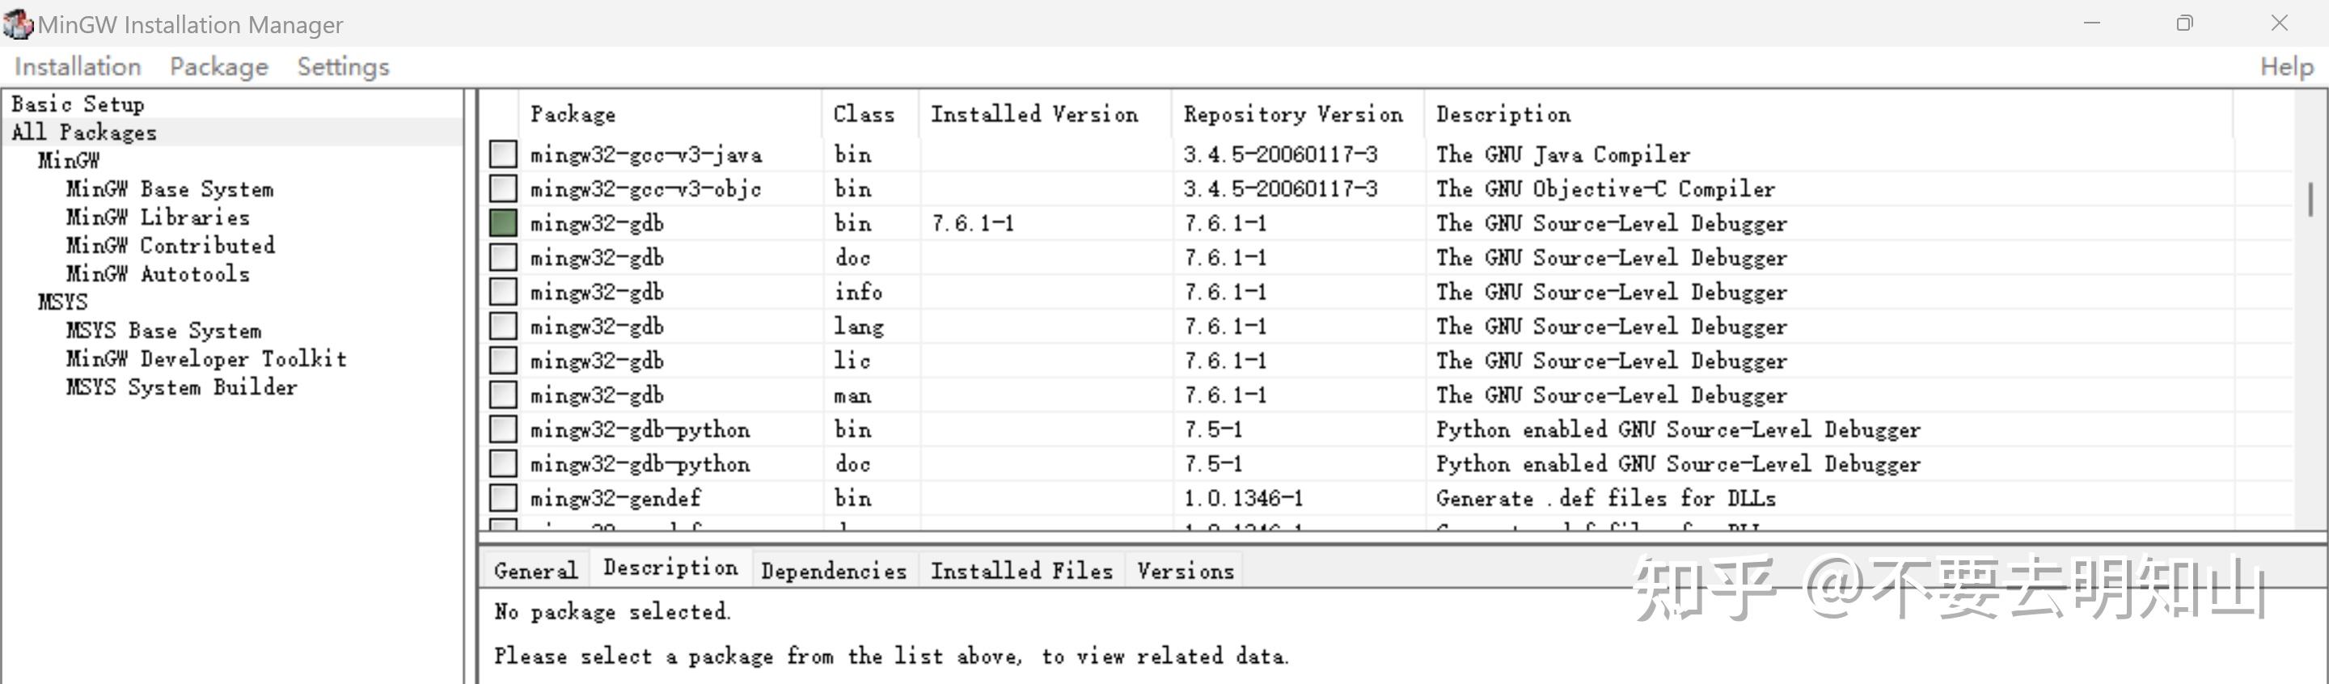Mark checkbox for mingw32-gdb-python doc
The height and width of the screenshot is (684, 2329).
click(x=503, y=462)
